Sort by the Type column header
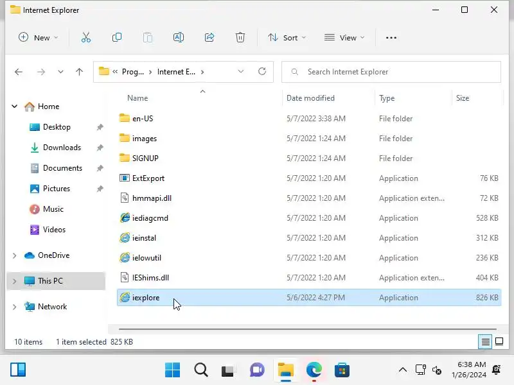Viewport: 514px width, 385px height. click(x=387, y=98)
